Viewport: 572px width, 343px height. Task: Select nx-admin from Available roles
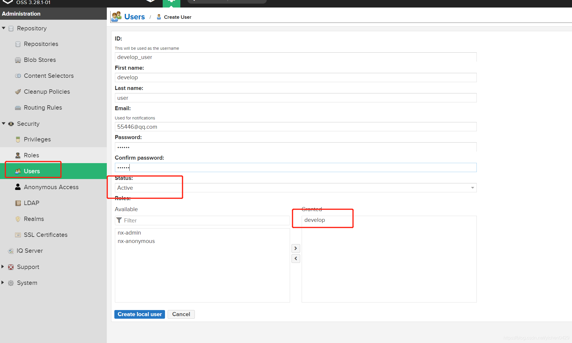point(129,232)
